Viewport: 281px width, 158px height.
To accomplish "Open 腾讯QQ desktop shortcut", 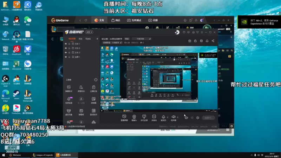I will pos(17,21).
